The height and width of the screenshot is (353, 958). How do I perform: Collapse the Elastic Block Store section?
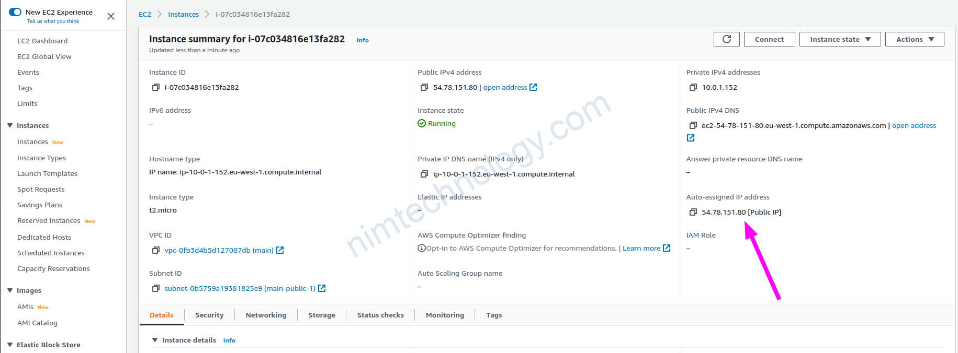(x=10, y=345)
